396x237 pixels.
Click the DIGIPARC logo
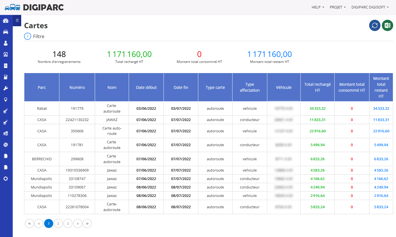coord(34,7)
